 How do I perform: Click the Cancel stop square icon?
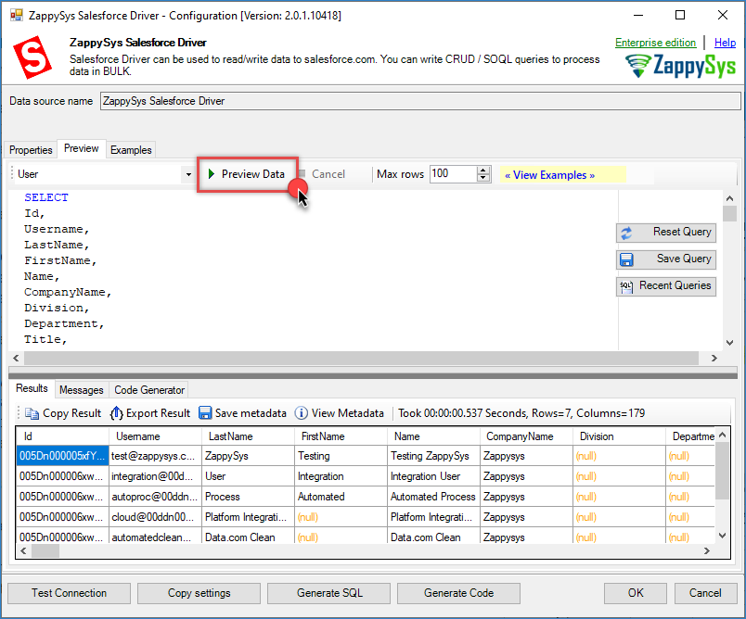coord(302,173)
